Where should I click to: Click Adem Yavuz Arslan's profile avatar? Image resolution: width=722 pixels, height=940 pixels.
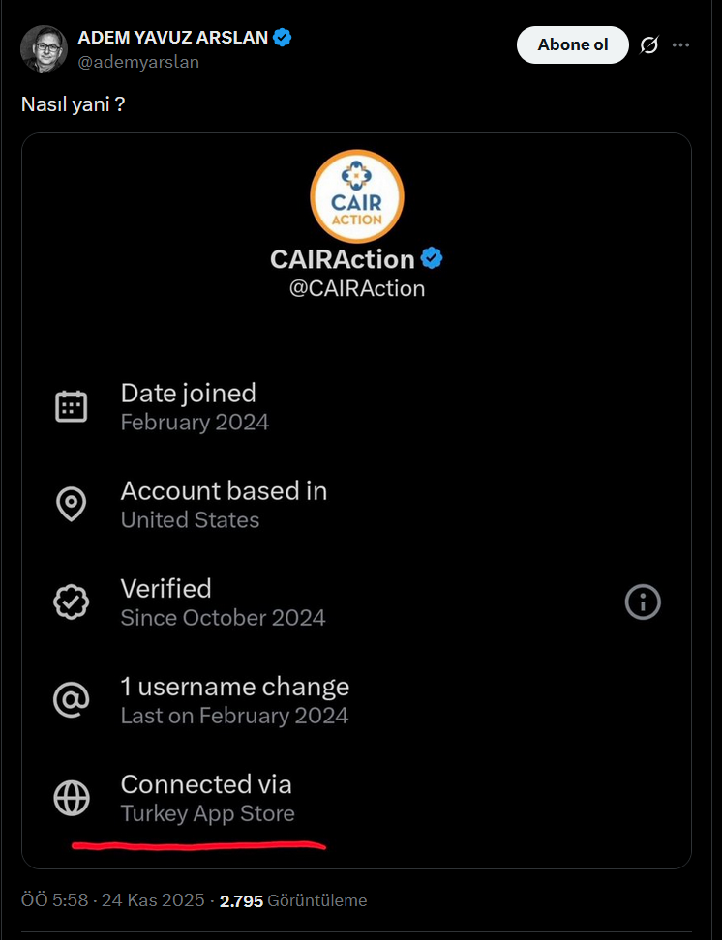pos(44,48)
